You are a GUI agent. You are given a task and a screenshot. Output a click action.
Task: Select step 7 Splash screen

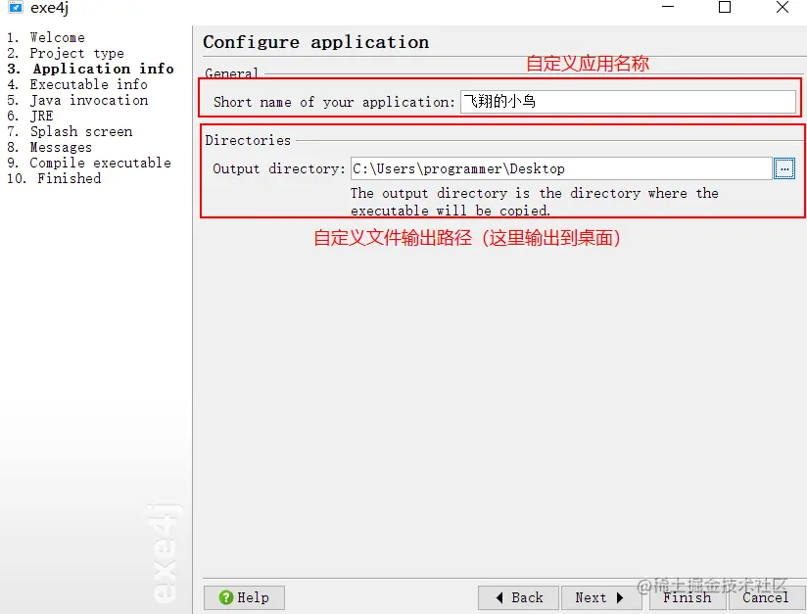click(x=70, y=131)
